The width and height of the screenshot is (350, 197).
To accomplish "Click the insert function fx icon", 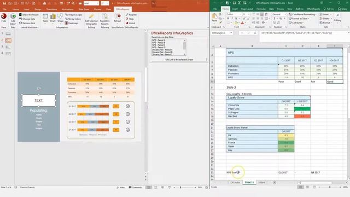I will click(x=255, y=33).
